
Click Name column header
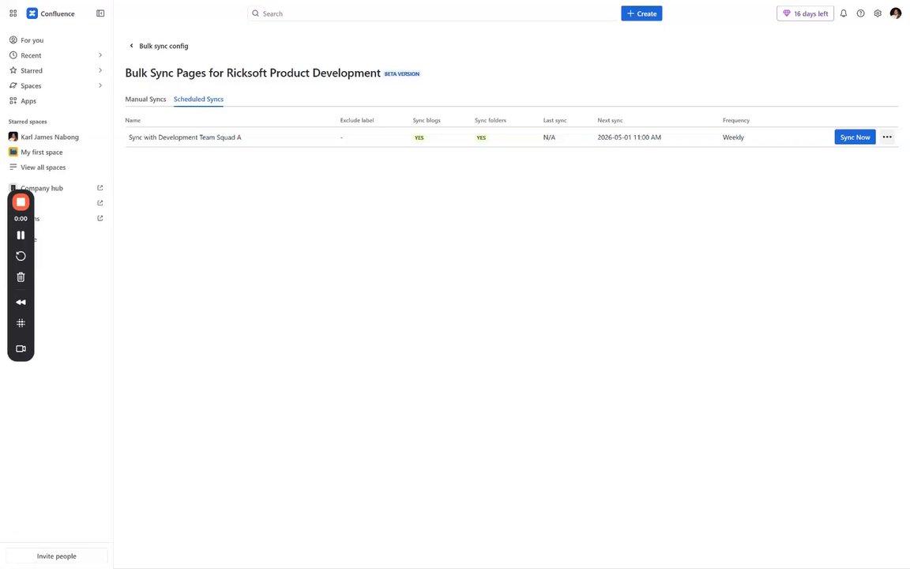coord(133,120)
